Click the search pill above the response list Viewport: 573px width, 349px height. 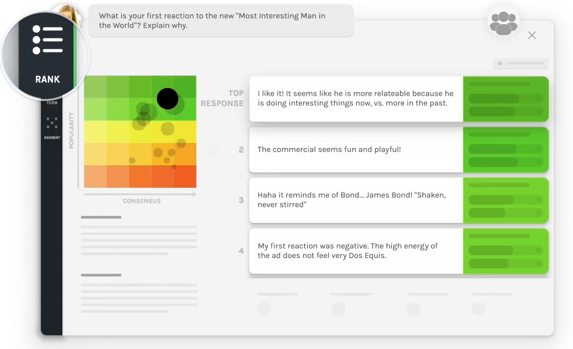(521, 63)
